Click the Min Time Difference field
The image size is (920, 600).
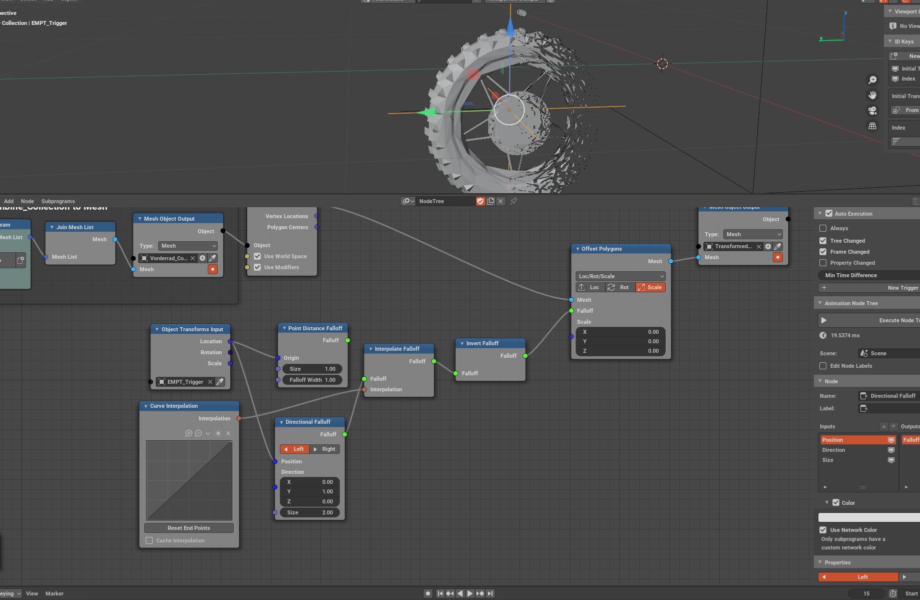coord(869,275)
